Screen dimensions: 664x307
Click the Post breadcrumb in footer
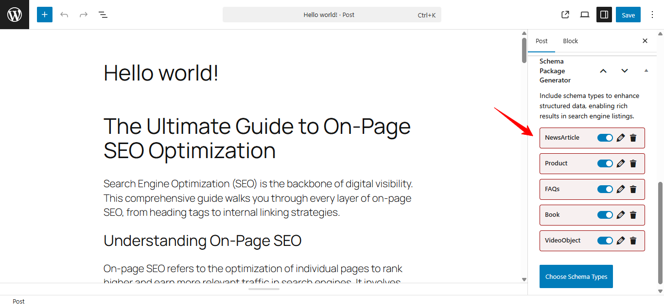pyautogui.click(x=18, y=301)
